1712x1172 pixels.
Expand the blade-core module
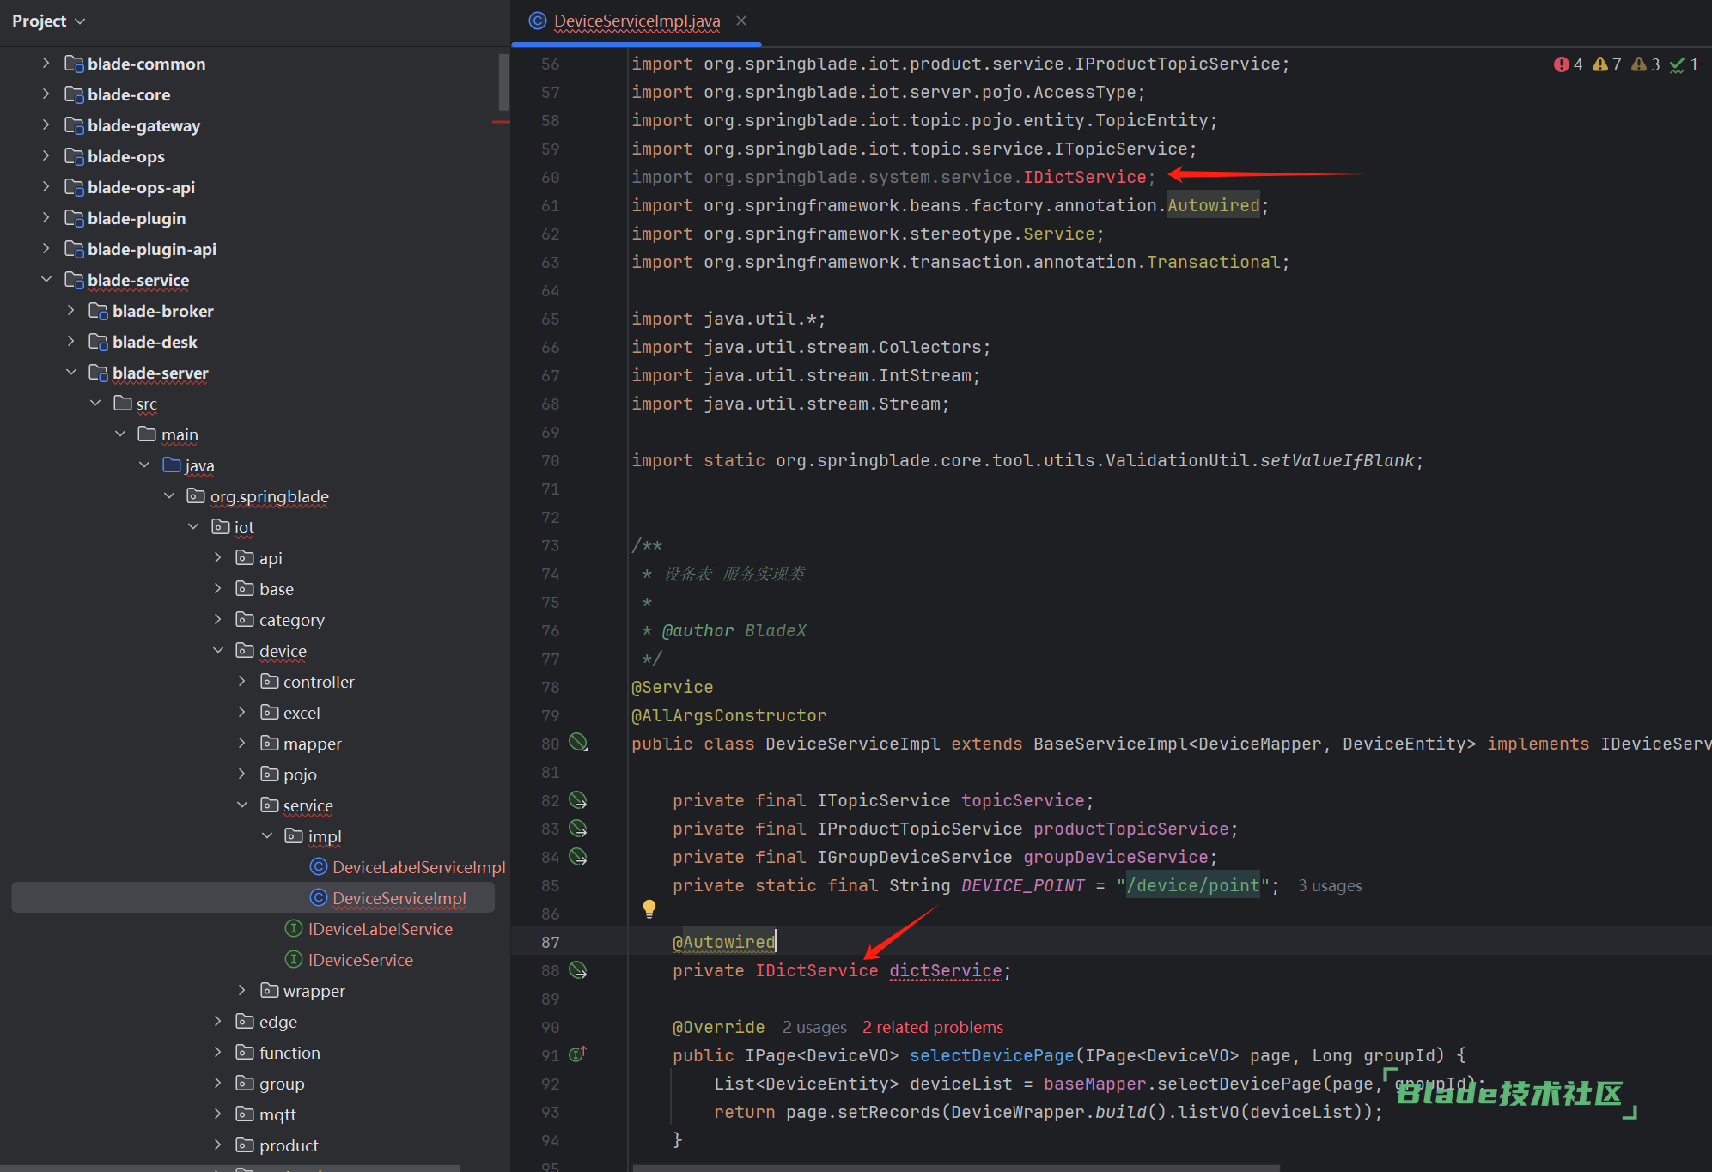46,94
